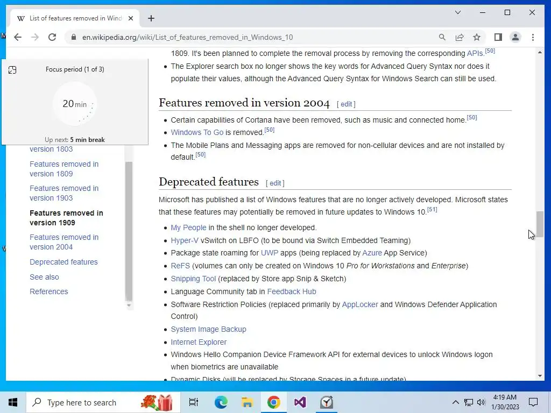Open the APIs wiki link

click(475, 53)
